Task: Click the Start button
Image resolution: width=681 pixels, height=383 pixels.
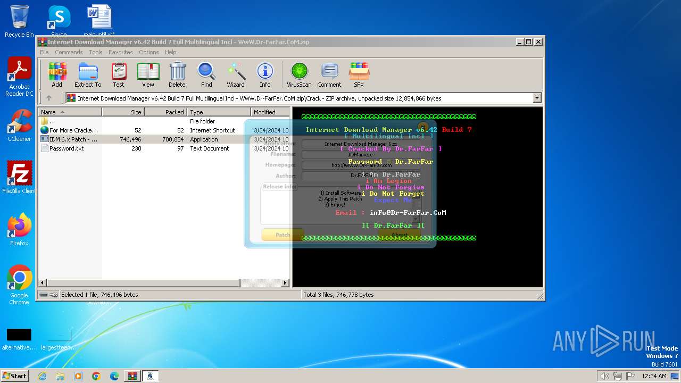Action: (x=15, y=376)
